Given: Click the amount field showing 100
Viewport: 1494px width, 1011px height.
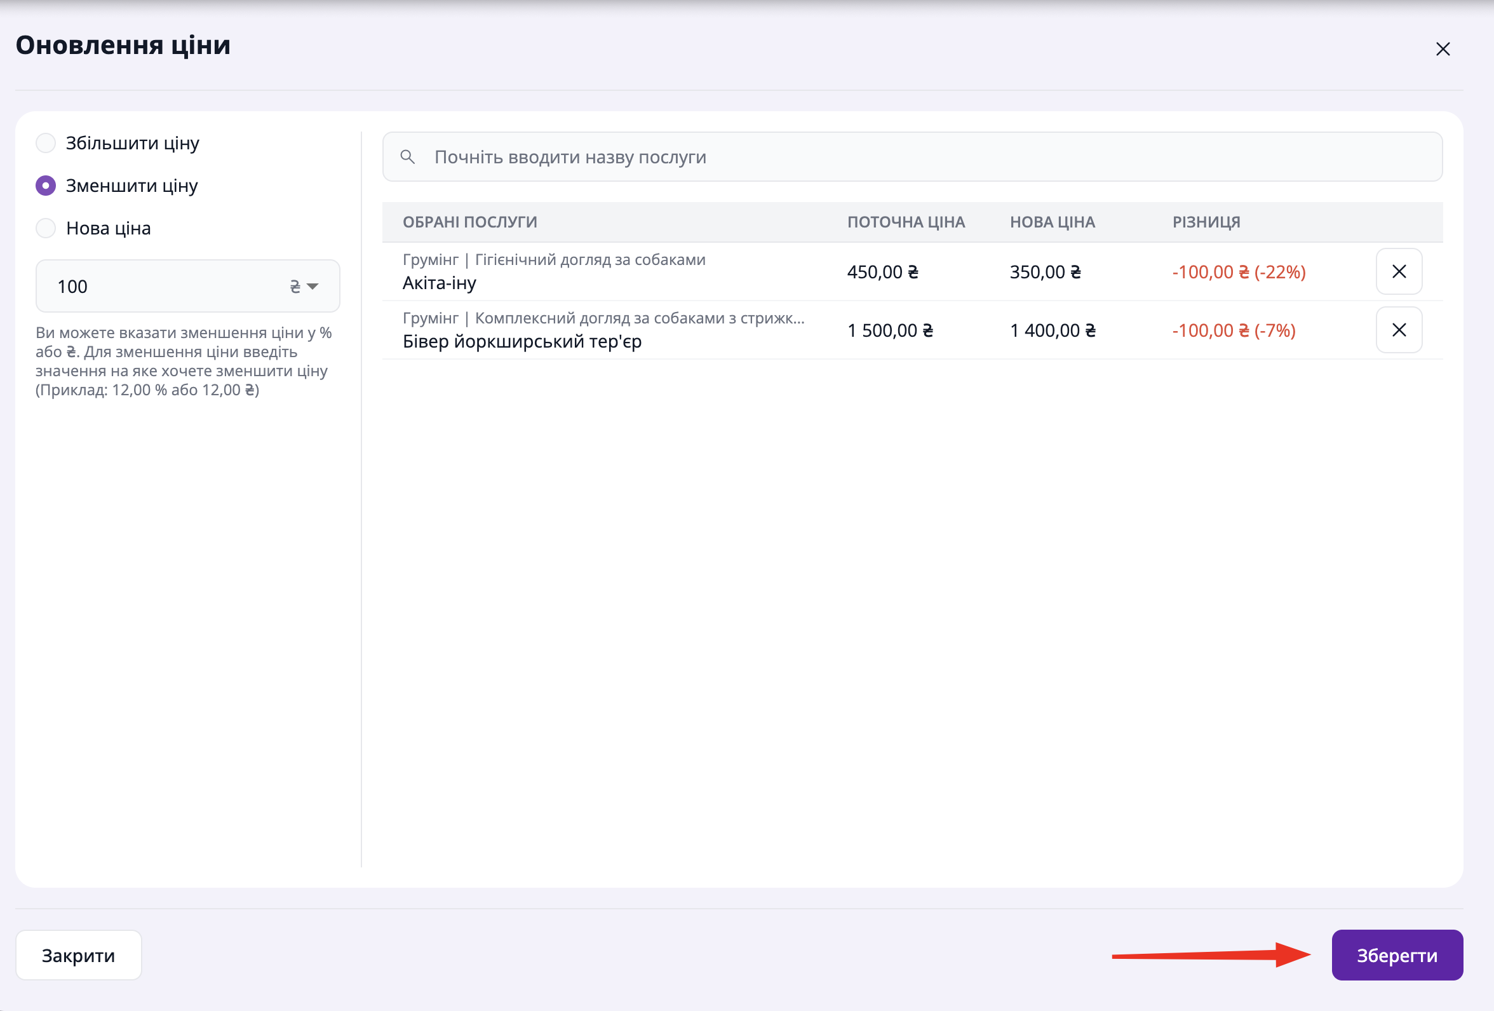Looking at the screenshot, I should pos(161,287).
